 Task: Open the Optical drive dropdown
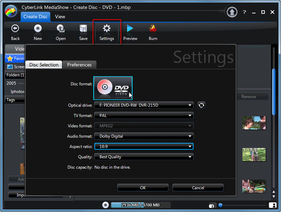pyautogui.click(x=144, y=105)
